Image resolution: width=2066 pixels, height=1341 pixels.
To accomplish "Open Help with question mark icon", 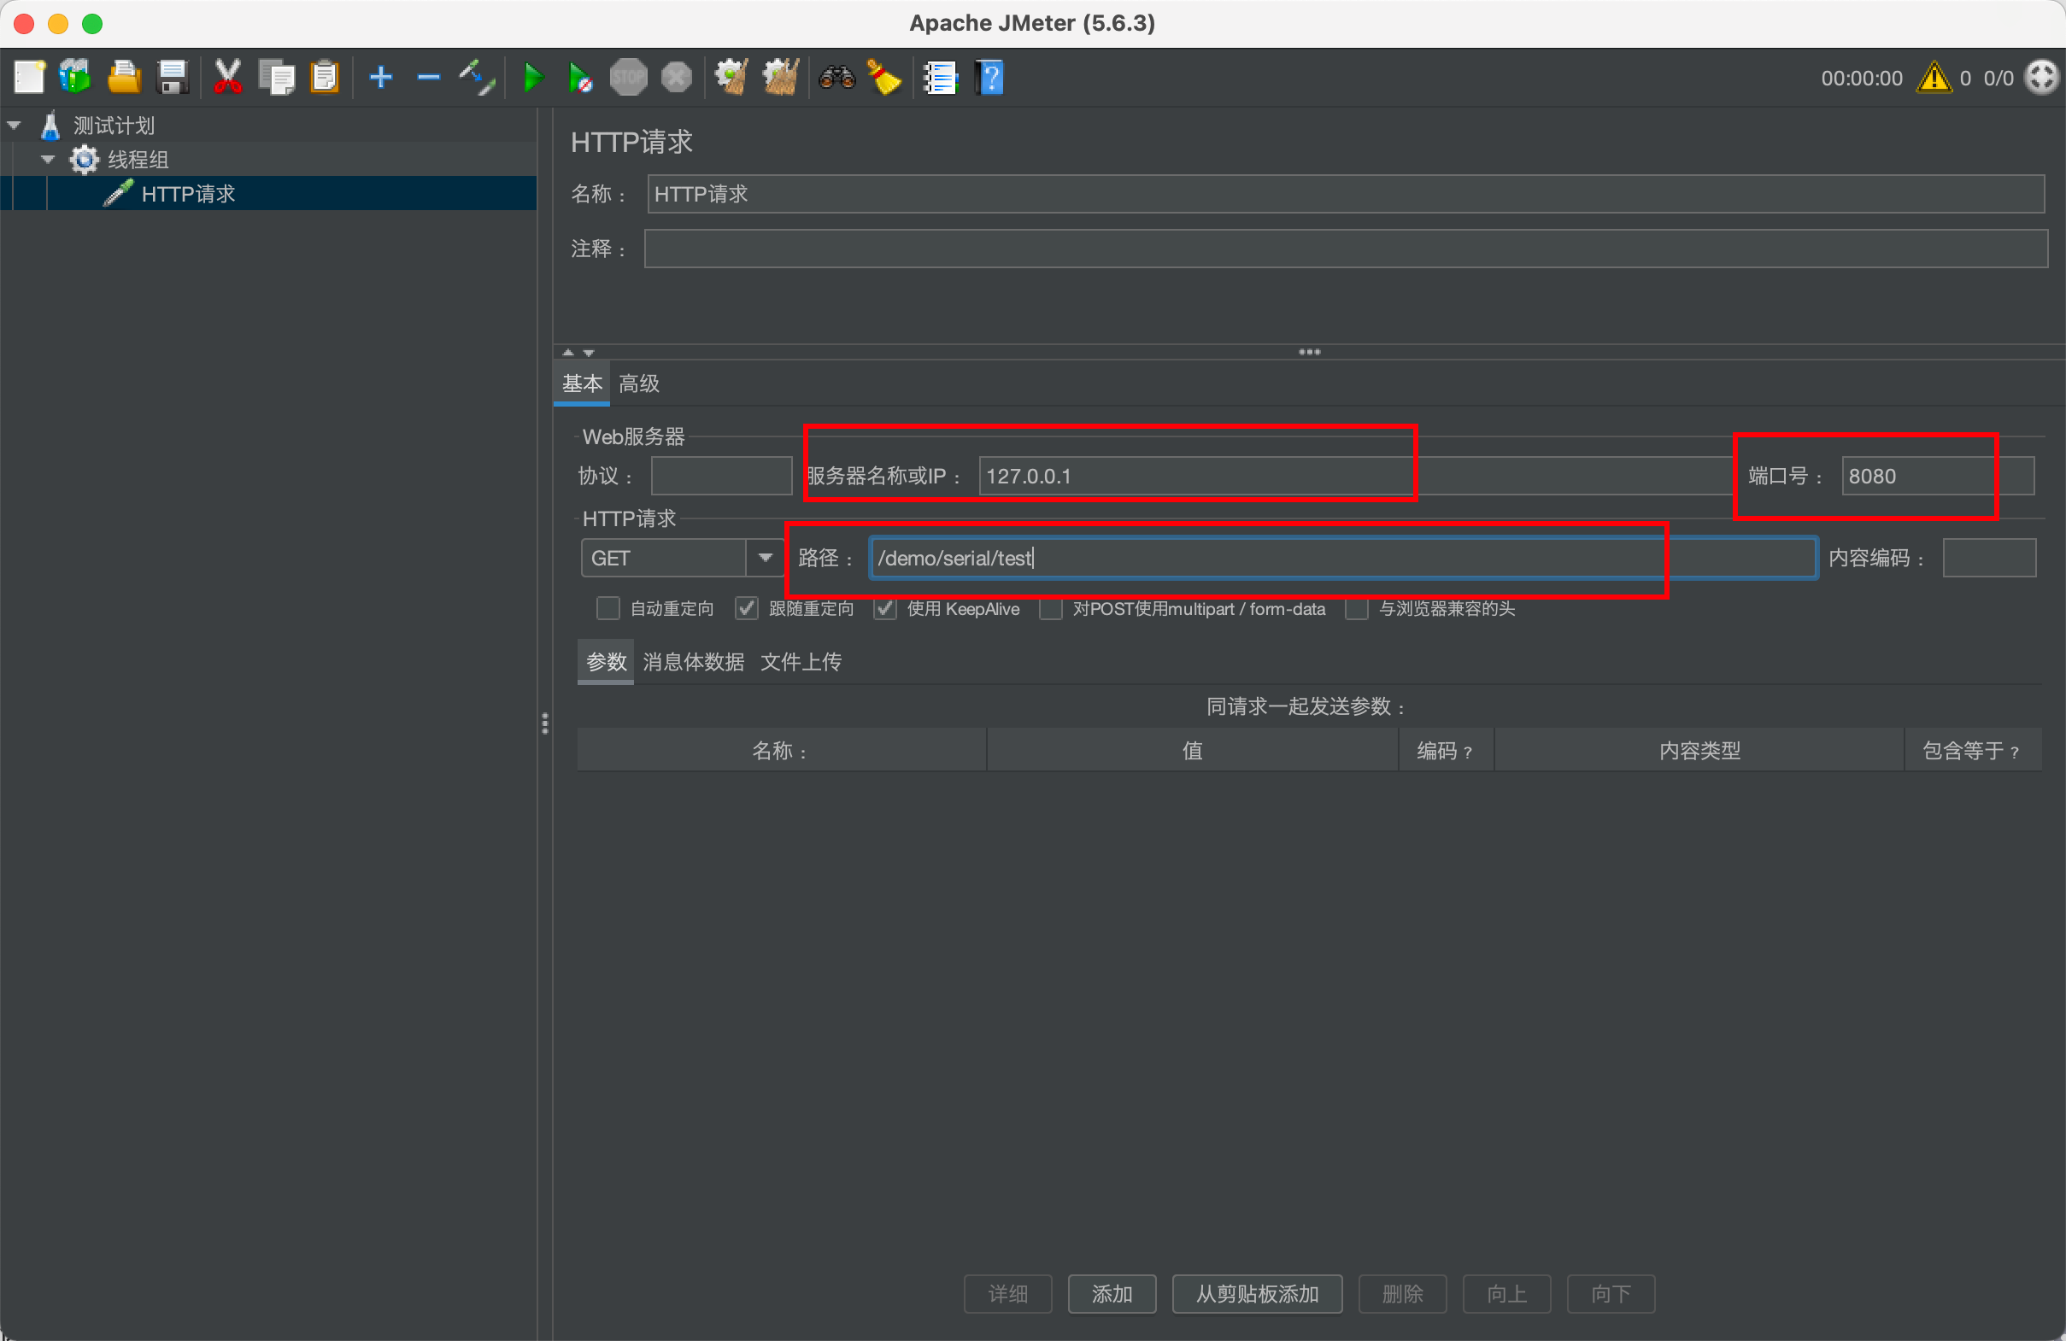I will click(989, 77).
